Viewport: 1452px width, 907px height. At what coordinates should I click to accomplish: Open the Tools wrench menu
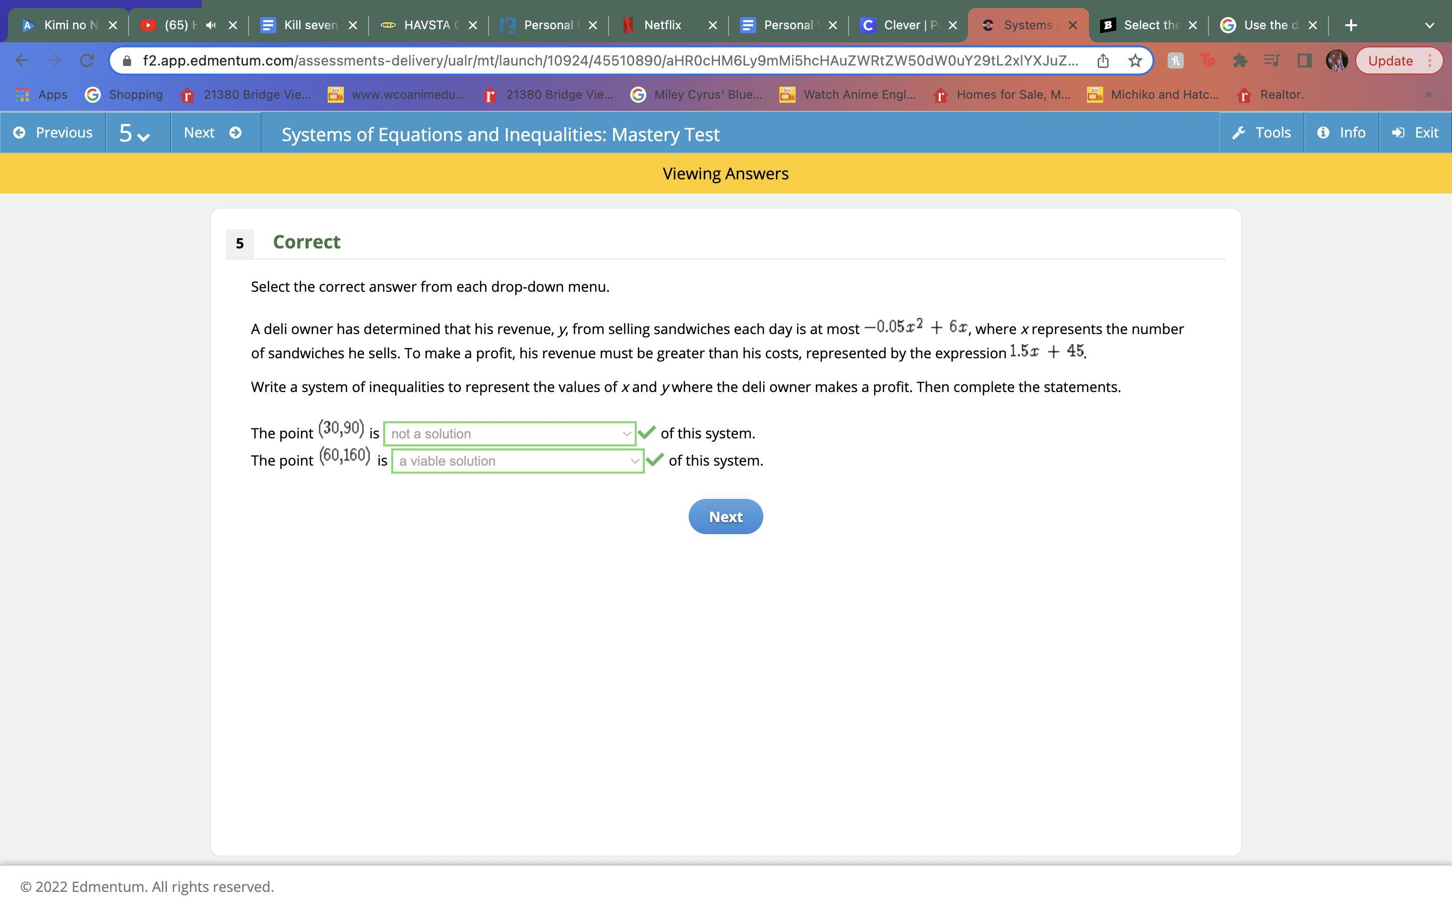point(1261,133)
